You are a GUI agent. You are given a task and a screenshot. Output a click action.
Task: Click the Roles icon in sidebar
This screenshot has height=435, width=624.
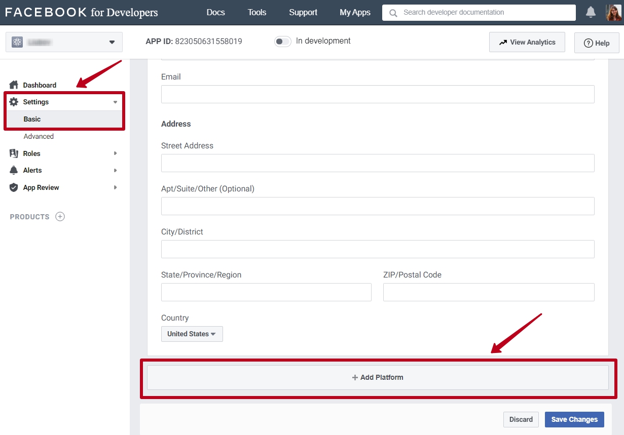pos(14,153)
